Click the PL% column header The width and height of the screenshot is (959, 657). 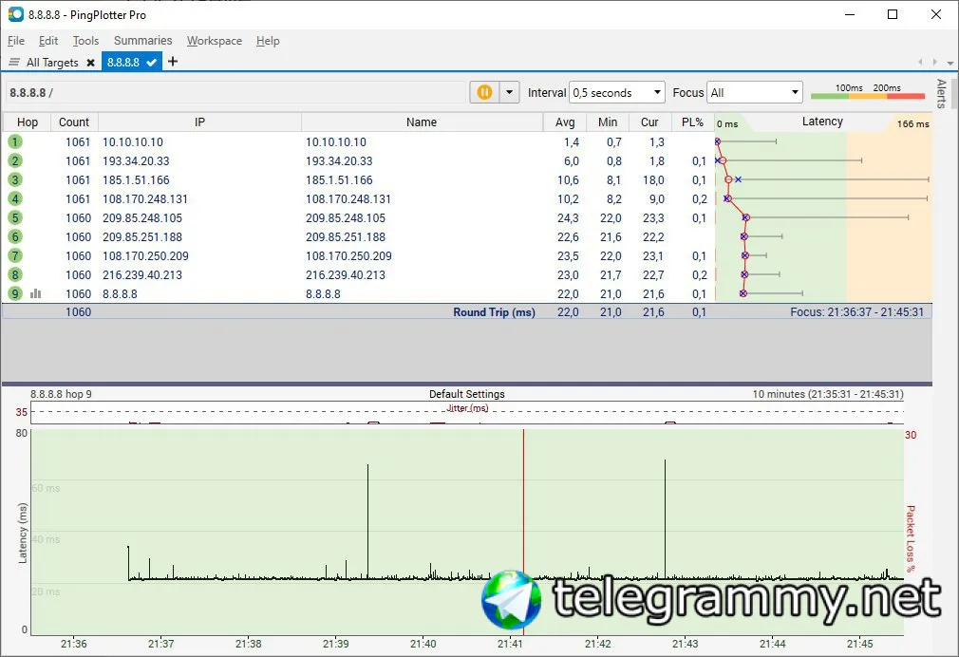tap(692, 122)
